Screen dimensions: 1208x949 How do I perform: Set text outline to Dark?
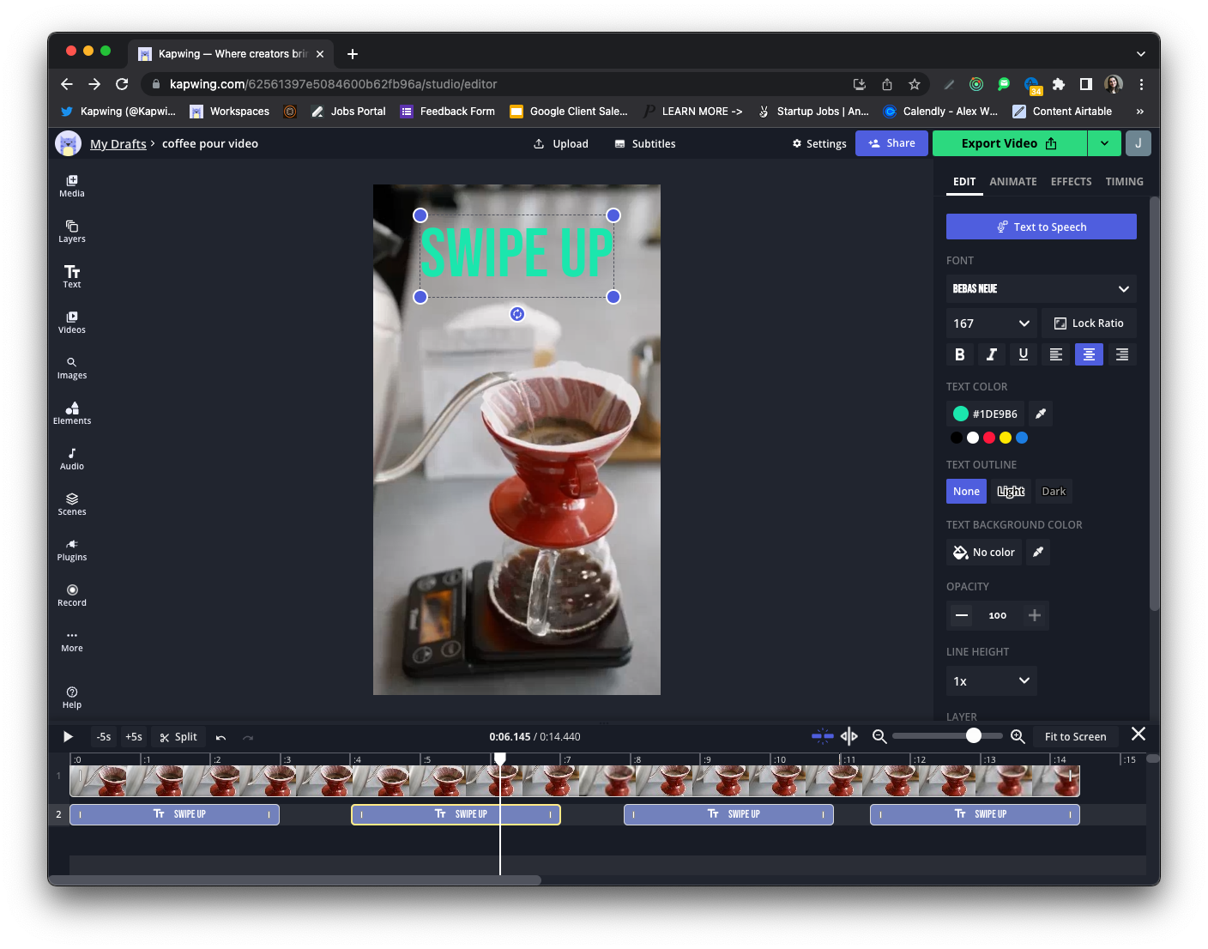[1053, 492]
